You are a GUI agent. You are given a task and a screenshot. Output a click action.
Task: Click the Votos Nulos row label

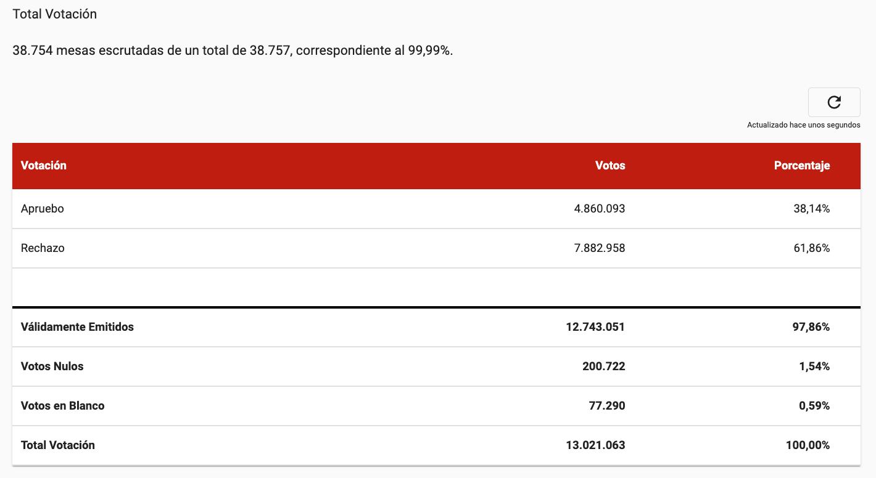52,367
